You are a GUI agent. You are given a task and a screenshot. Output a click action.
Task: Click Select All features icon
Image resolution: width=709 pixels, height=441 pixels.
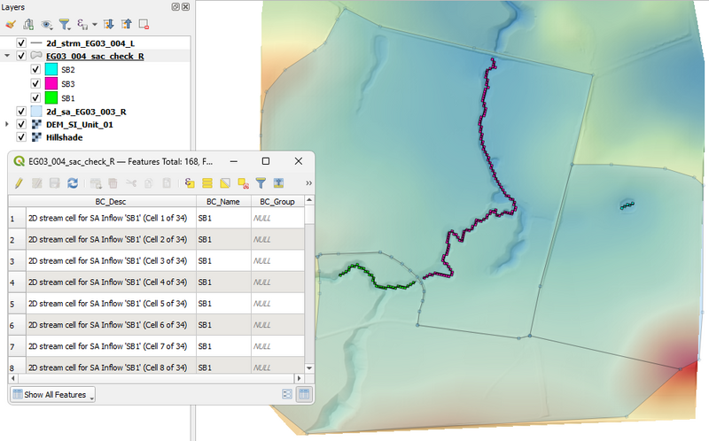click(x=206, y=183)
